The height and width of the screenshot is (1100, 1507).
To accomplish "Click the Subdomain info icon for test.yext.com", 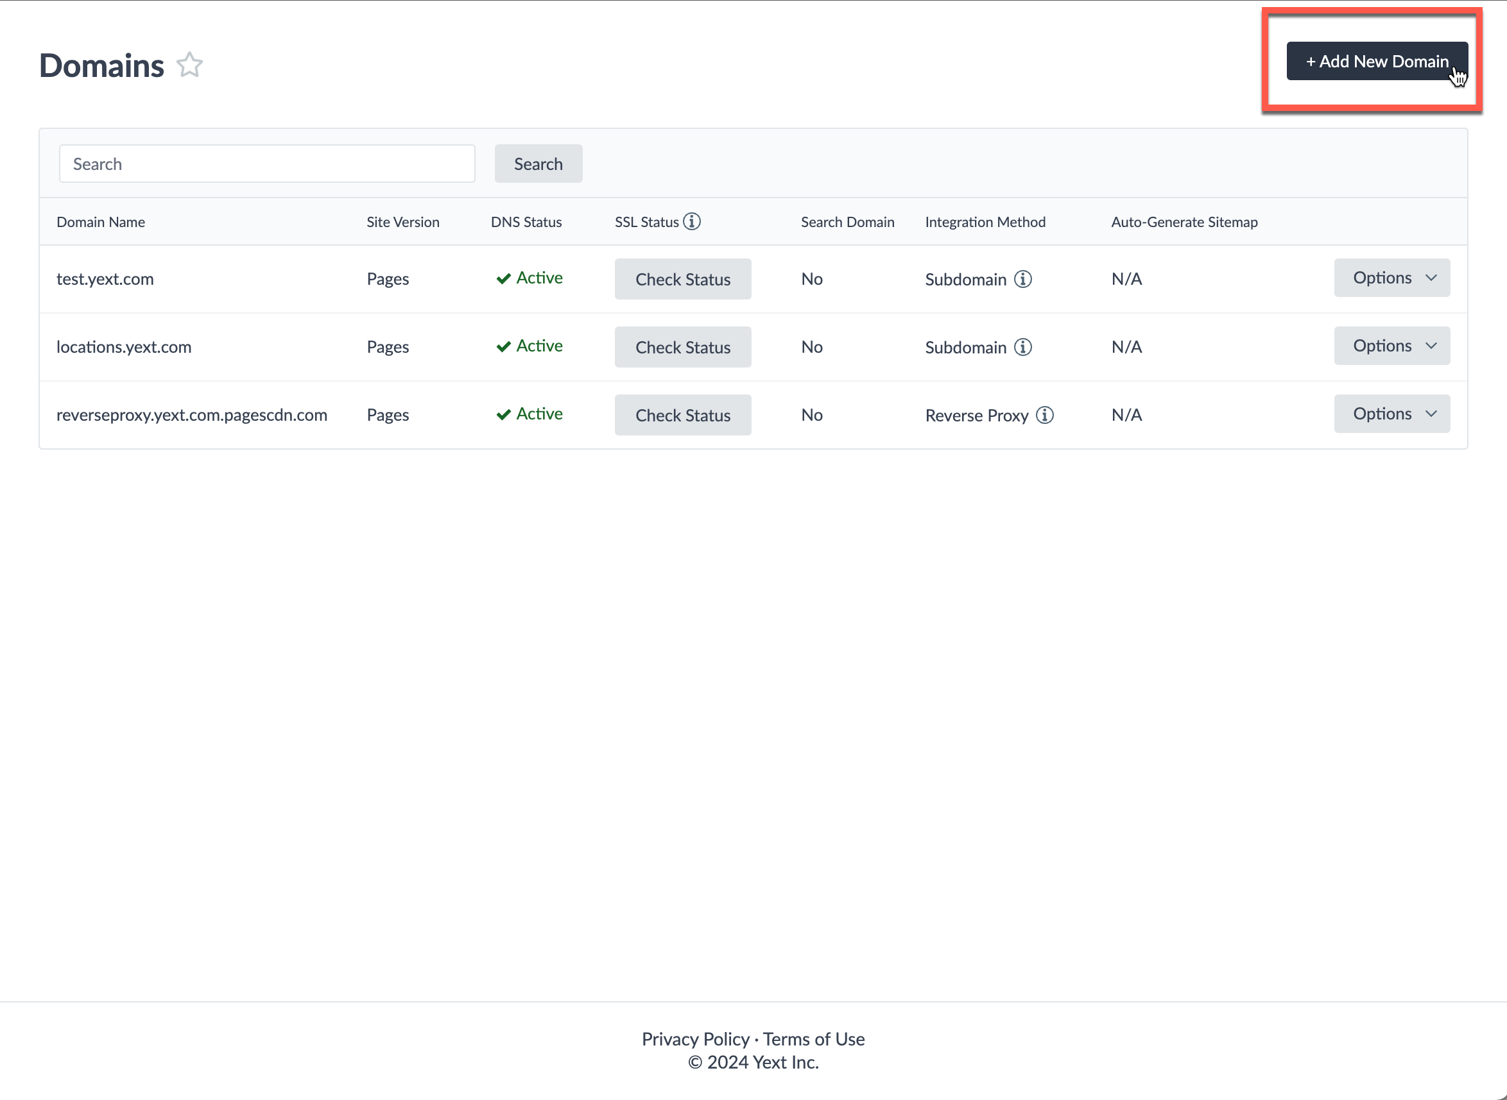I will coord(1022,279).
